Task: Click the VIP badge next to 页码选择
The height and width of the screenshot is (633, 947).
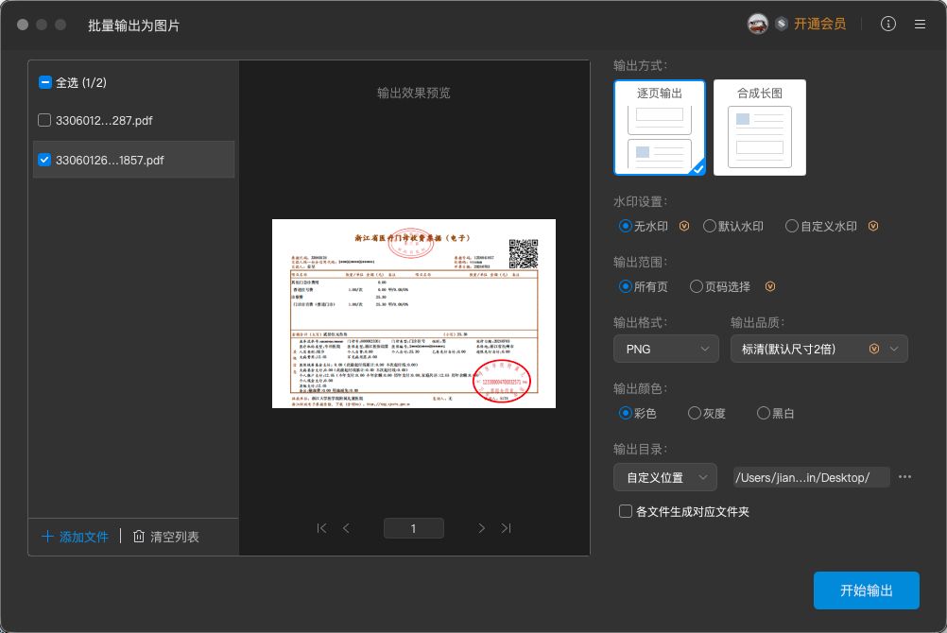Action: [770, 286]
